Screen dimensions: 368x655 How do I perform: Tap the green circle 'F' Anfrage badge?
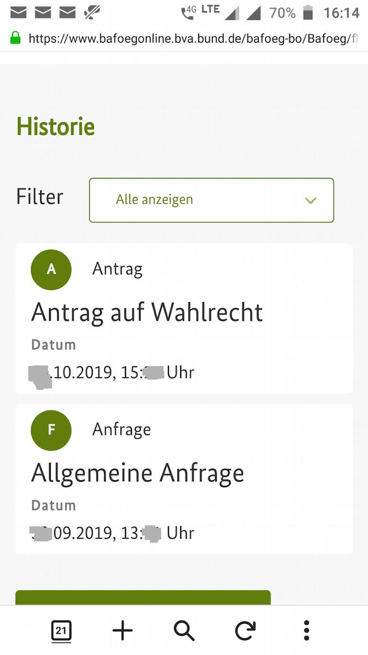pyautogui.click(x=51, y=430)
